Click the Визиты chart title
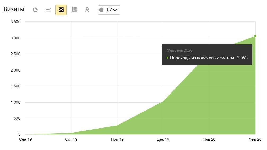The image size is (267, 150). pyautogui.click(x=14, y=9)
